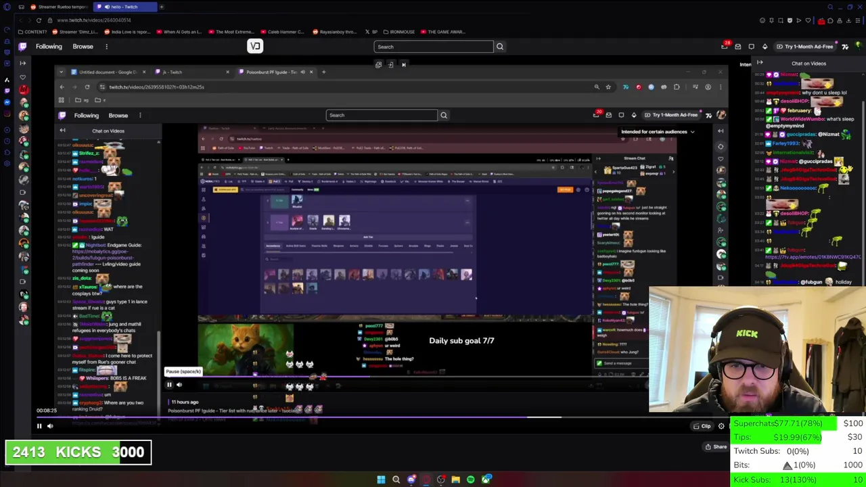Click the Share button under video

716,446
